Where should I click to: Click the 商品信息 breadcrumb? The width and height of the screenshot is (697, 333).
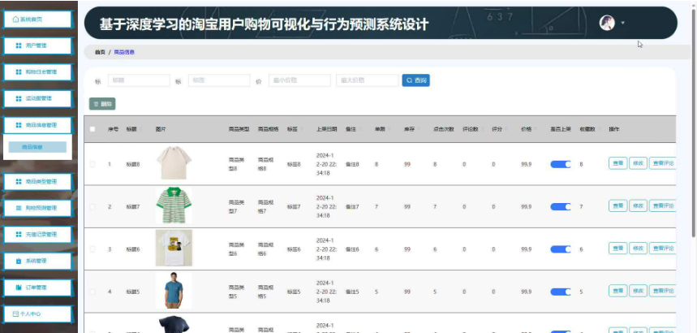(x=124, y=52)
